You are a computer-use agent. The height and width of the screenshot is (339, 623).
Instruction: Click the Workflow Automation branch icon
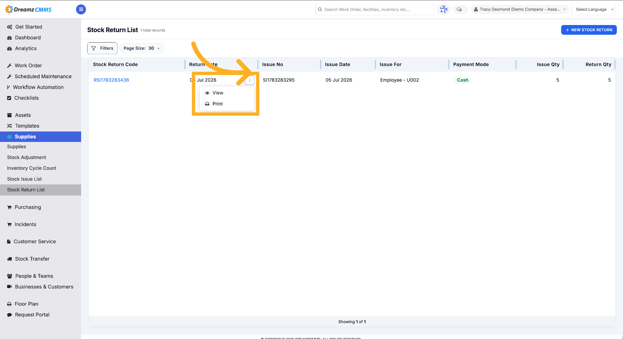click(8, 87)
